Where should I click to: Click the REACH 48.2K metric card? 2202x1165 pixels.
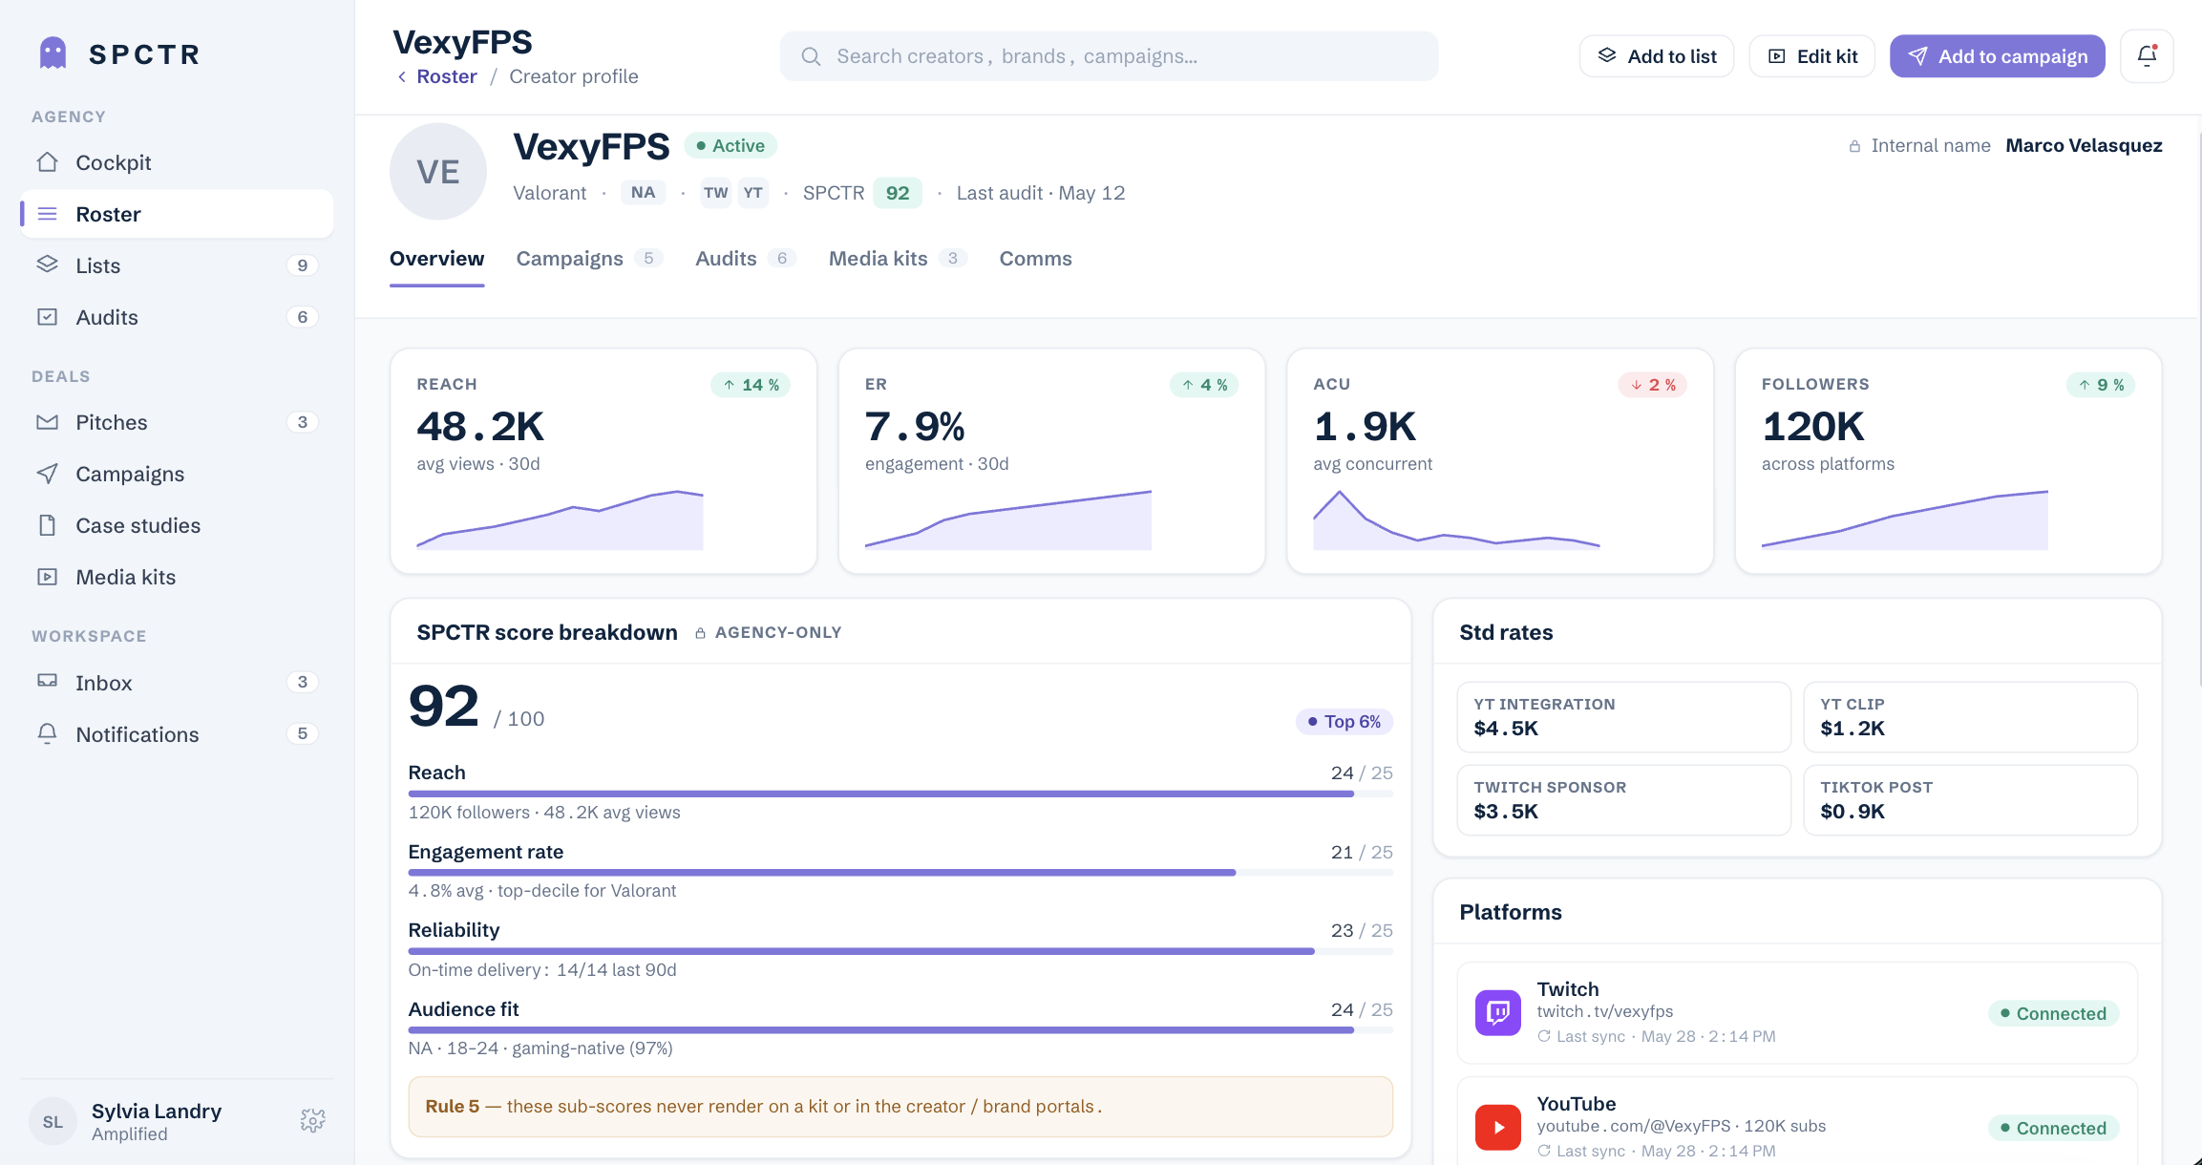[x=603, y=461]
